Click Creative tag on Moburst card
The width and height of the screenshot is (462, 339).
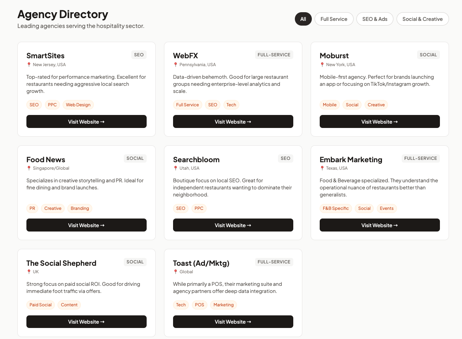[x=376, y=105]
